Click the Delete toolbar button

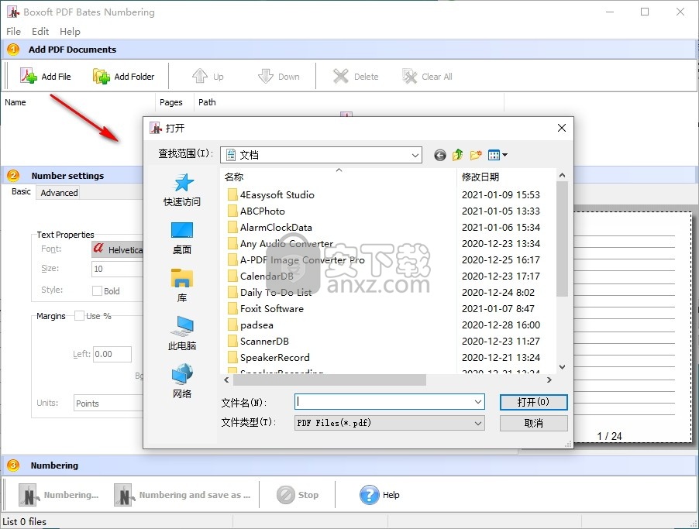coord(356,76)
